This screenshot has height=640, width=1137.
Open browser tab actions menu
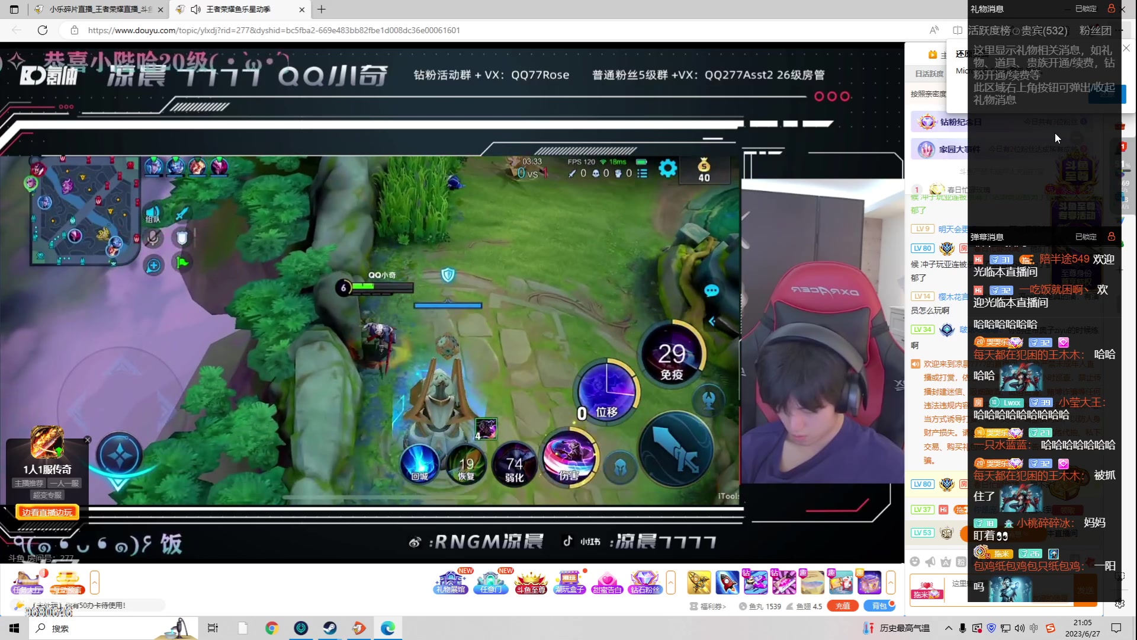click(14, 9)
